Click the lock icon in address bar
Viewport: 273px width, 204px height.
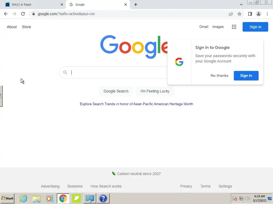click(x=33, y=14)
